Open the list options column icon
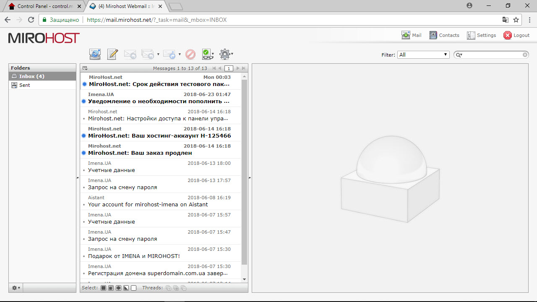537x302 pixels. pyautogui.click(x=85, y=68)
